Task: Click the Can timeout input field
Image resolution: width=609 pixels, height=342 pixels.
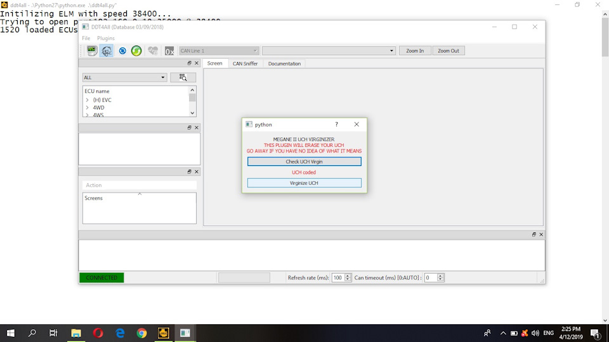Action: click(431, 277)
